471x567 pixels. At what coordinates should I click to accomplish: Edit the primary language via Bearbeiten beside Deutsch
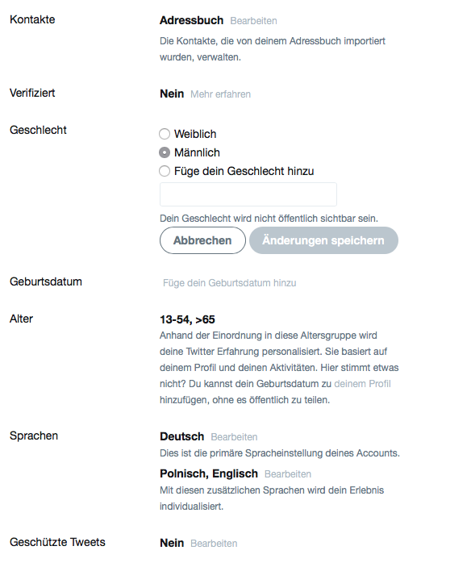[234, 437]
